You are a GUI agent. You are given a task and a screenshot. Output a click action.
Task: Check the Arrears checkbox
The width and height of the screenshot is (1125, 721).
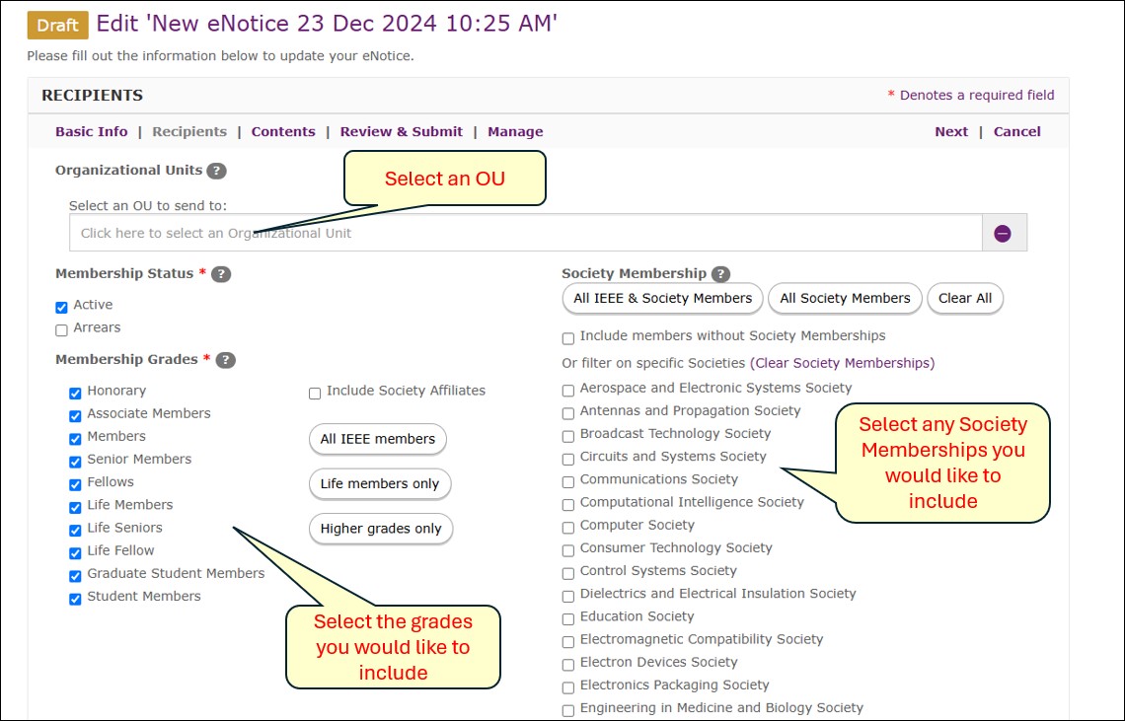tap(62, 330)
